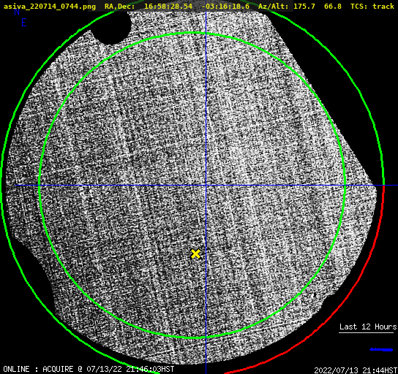Viewport: 398px width, 374px height.
Task: Click the small dark speck near lower right edge
Action: click(x=315, y=295)
